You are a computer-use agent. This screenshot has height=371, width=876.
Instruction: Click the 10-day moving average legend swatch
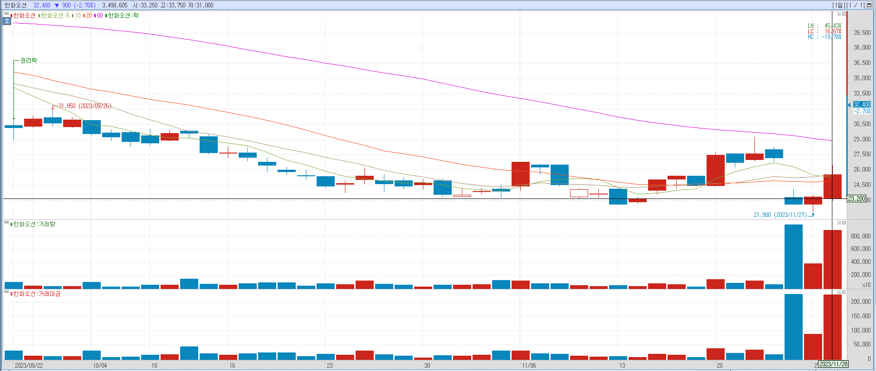73,16
